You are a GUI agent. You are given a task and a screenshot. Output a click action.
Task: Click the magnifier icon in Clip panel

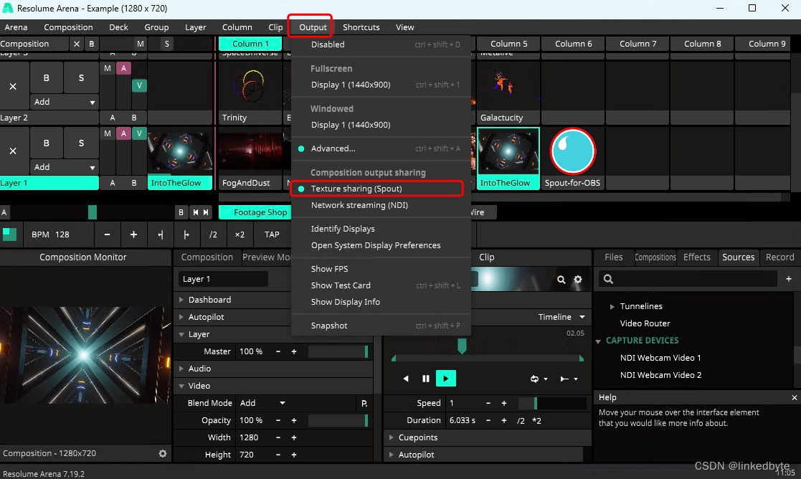561,280
